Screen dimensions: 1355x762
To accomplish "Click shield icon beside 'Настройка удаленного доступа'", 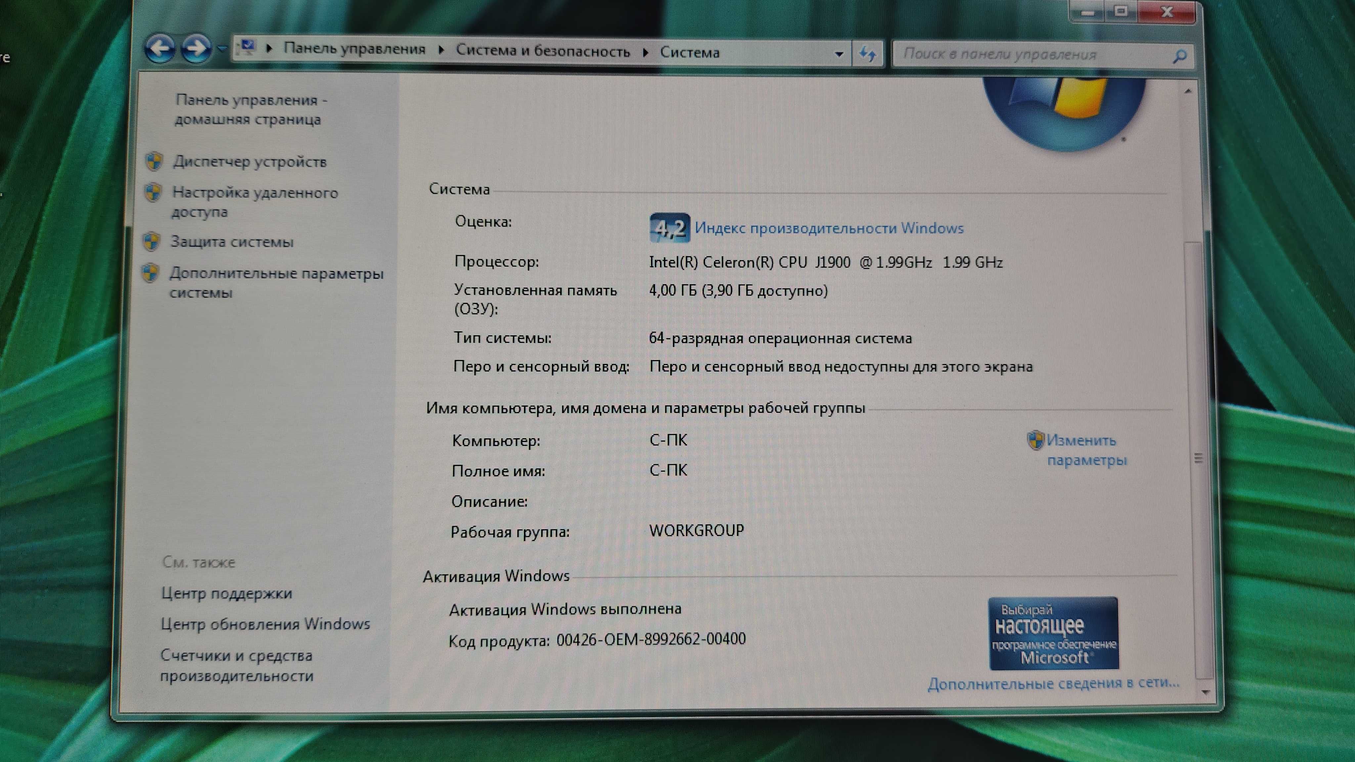I will pyautogui.click(x=153, y=192).
